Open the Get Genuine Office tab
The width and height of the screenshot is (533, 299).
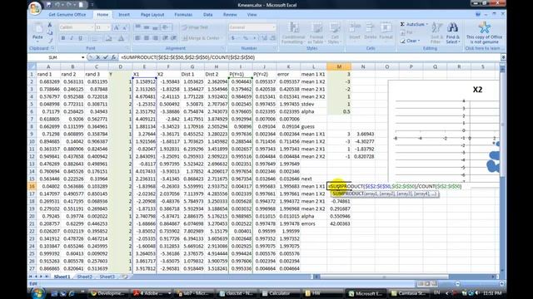tap(67, 15)
